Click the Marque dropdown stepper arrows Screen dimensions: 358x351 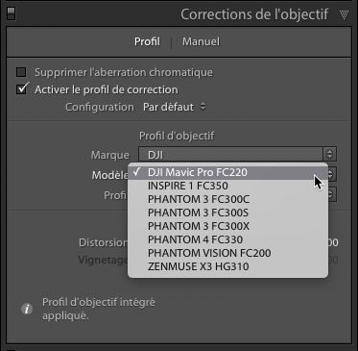(x=329, y=154)
